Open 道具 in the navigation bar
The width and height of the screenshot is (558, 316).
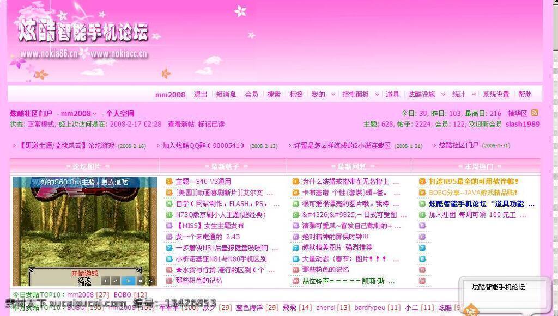coord(392,95)
